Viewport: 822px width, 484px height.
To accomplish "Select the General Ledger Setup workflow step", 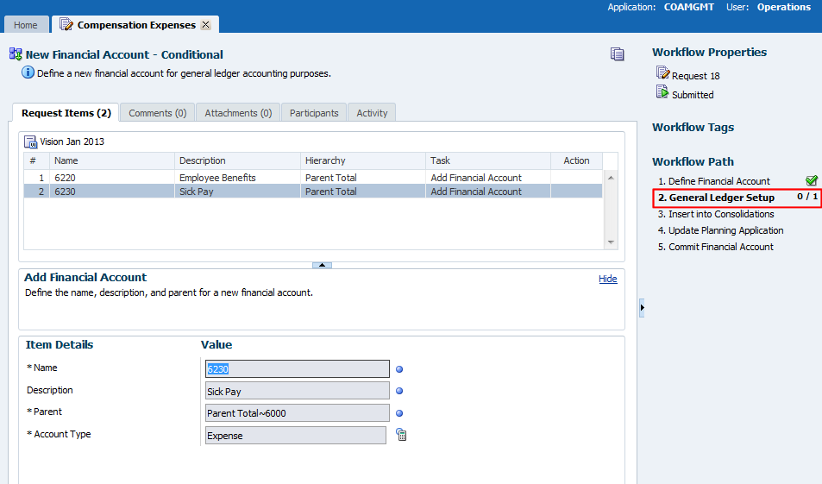I will pyautogui.click(x=716, y=198).
